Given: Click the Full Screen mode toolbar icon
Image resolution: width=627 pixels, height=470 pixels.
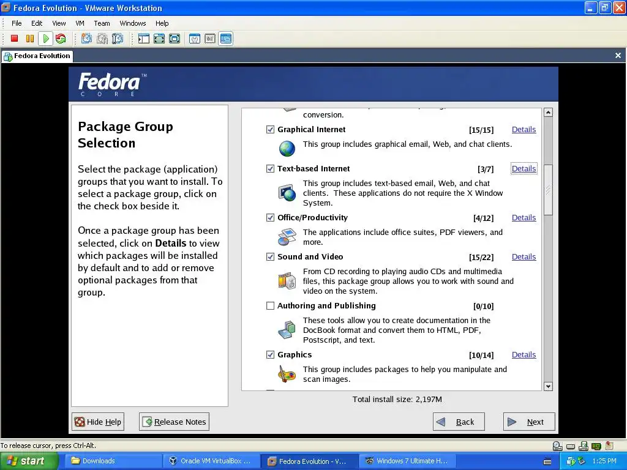Looking at the screenshot, I should click(x=175, y=39).
